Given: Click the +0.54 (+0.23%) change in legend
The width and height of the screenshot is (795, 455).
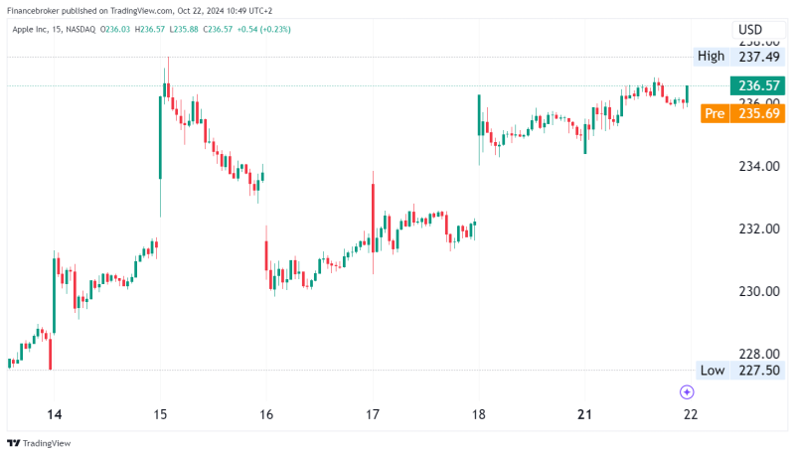Looking at the screenshot, I should (265, 30).
